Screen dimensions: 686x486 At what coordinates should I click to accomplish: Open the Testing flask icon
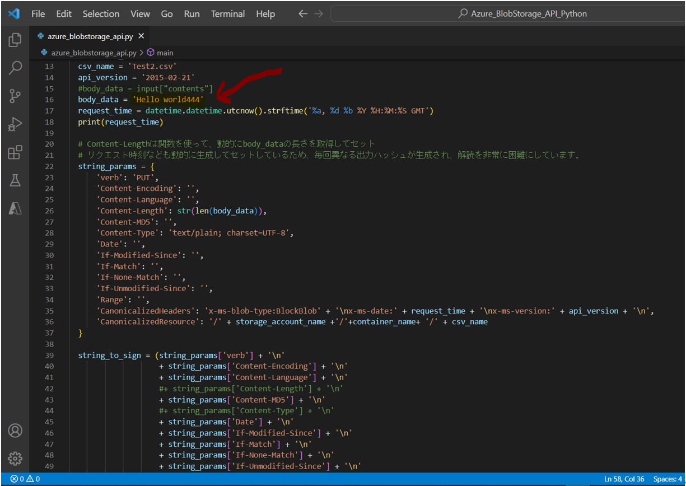[x=15, y=180]
